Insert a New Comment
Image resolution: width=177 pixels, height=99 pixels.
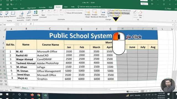point(43,14)
